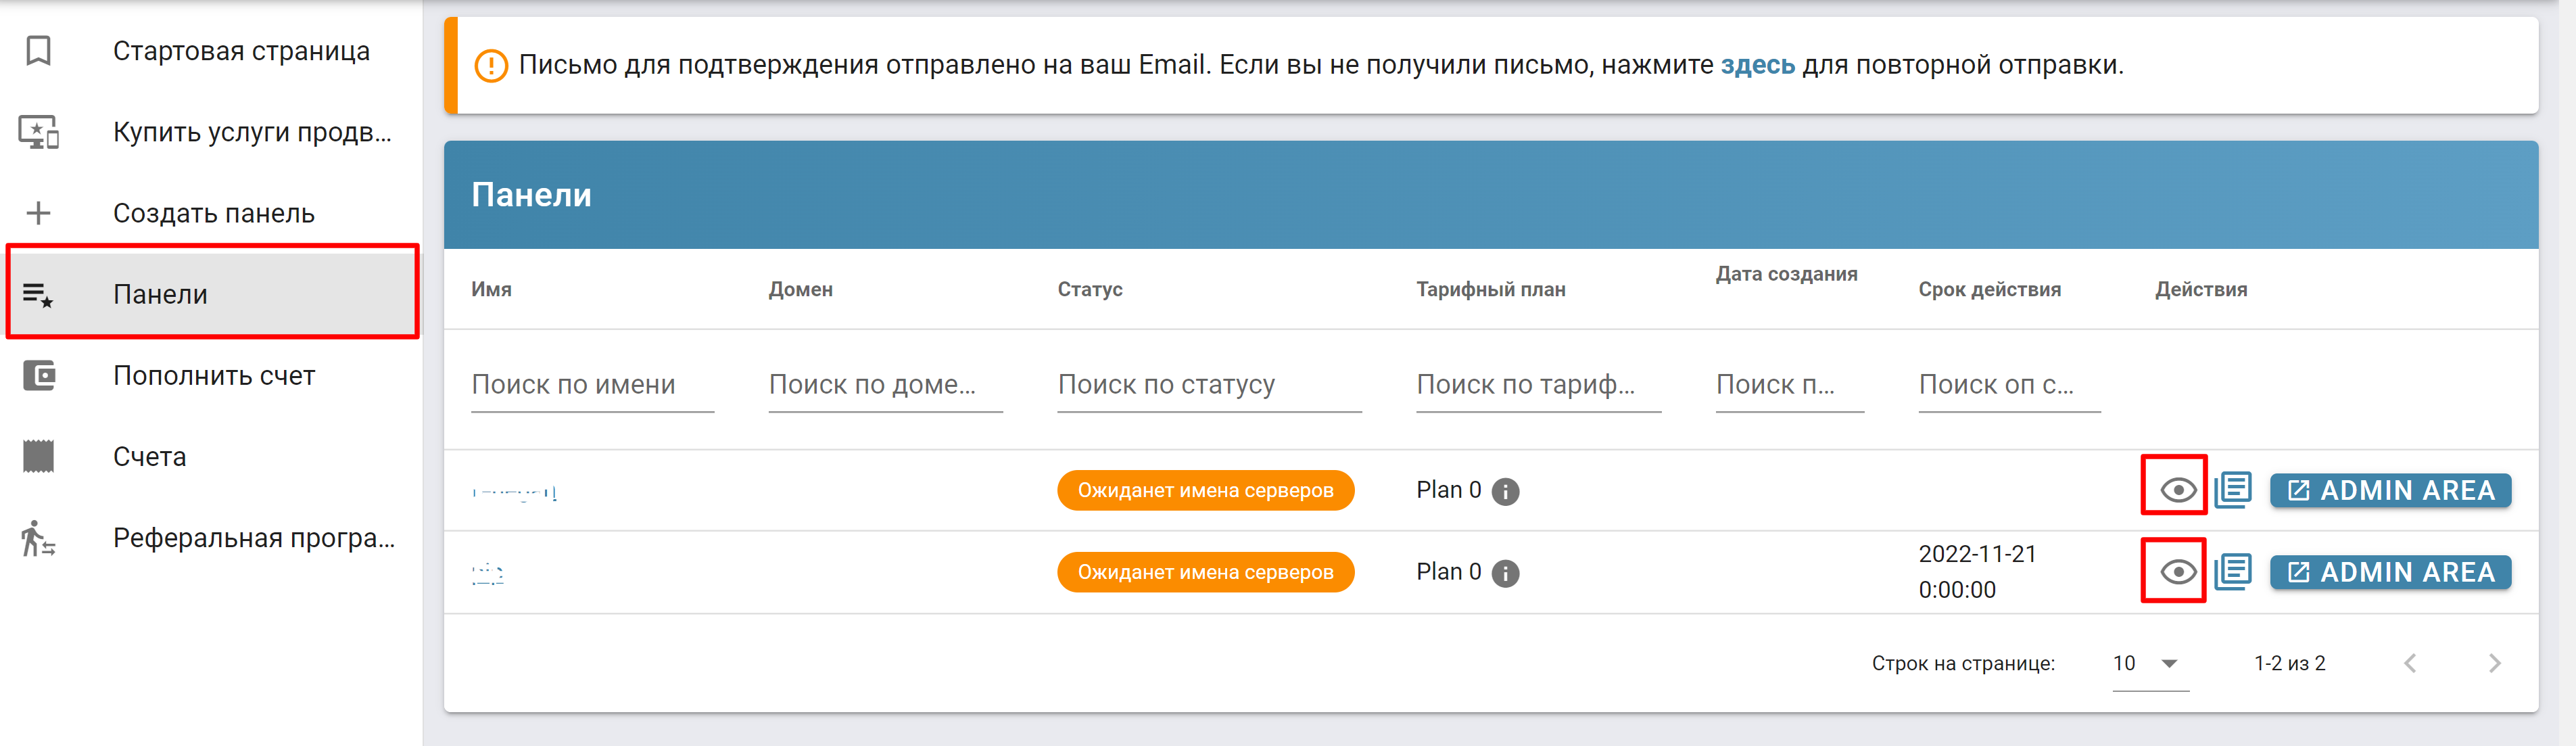The height and width of the screenshot is (746, 2576).
Task: Go to next page with the right chevron
Action: click(x=2494, y=663)
